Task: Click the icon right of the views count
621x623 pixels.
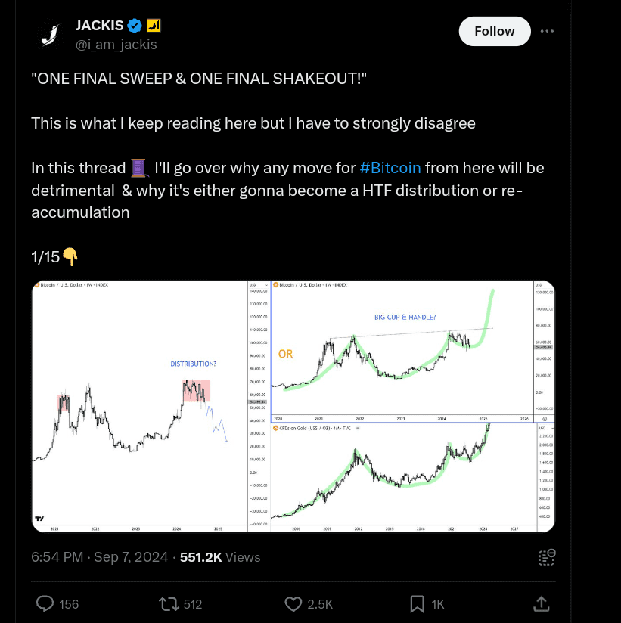Action: (547, 557)
